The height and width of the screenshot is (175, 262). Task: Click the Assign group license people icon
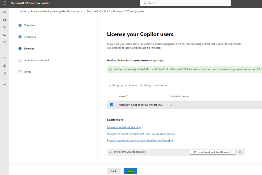click(x=109, y=85)
